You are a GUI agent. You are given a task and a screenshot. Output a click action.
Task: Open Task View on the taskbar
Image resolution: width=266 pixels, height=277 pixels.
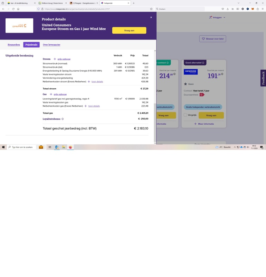coord(50,147)
